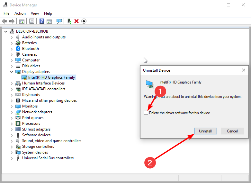Click the Cancel button in dialog
Image resolution: width=251 pixels, height=183 pixels.
(x=232, y=131)
